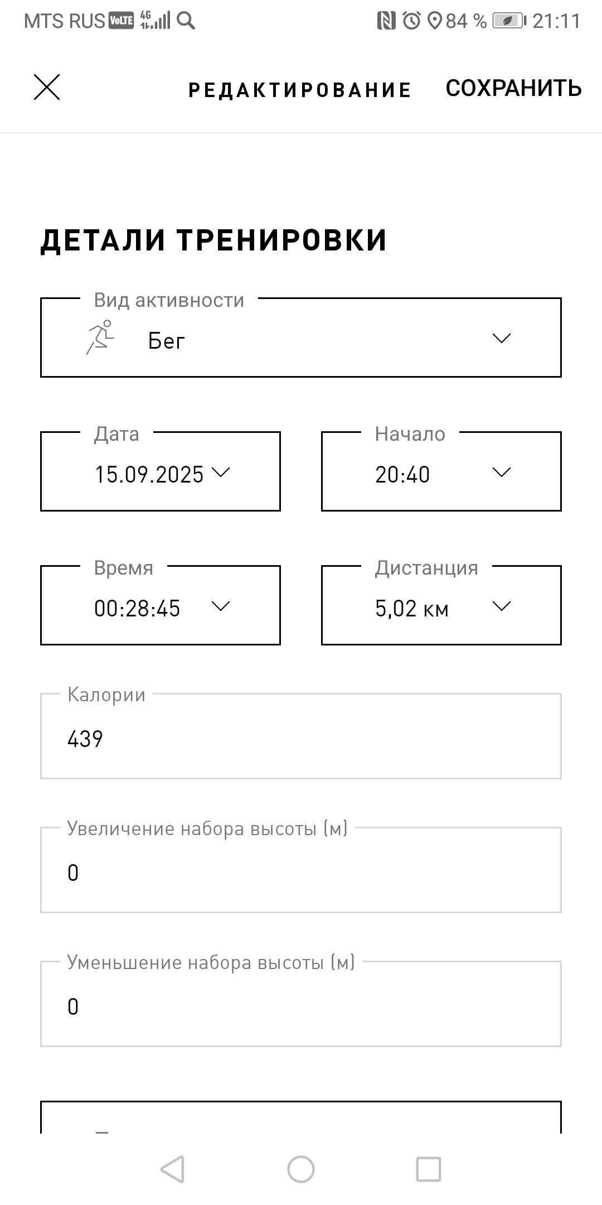Open the Дистанция dropdown 5,02 км
The image size is (602, 1205).
pos(441,605)
